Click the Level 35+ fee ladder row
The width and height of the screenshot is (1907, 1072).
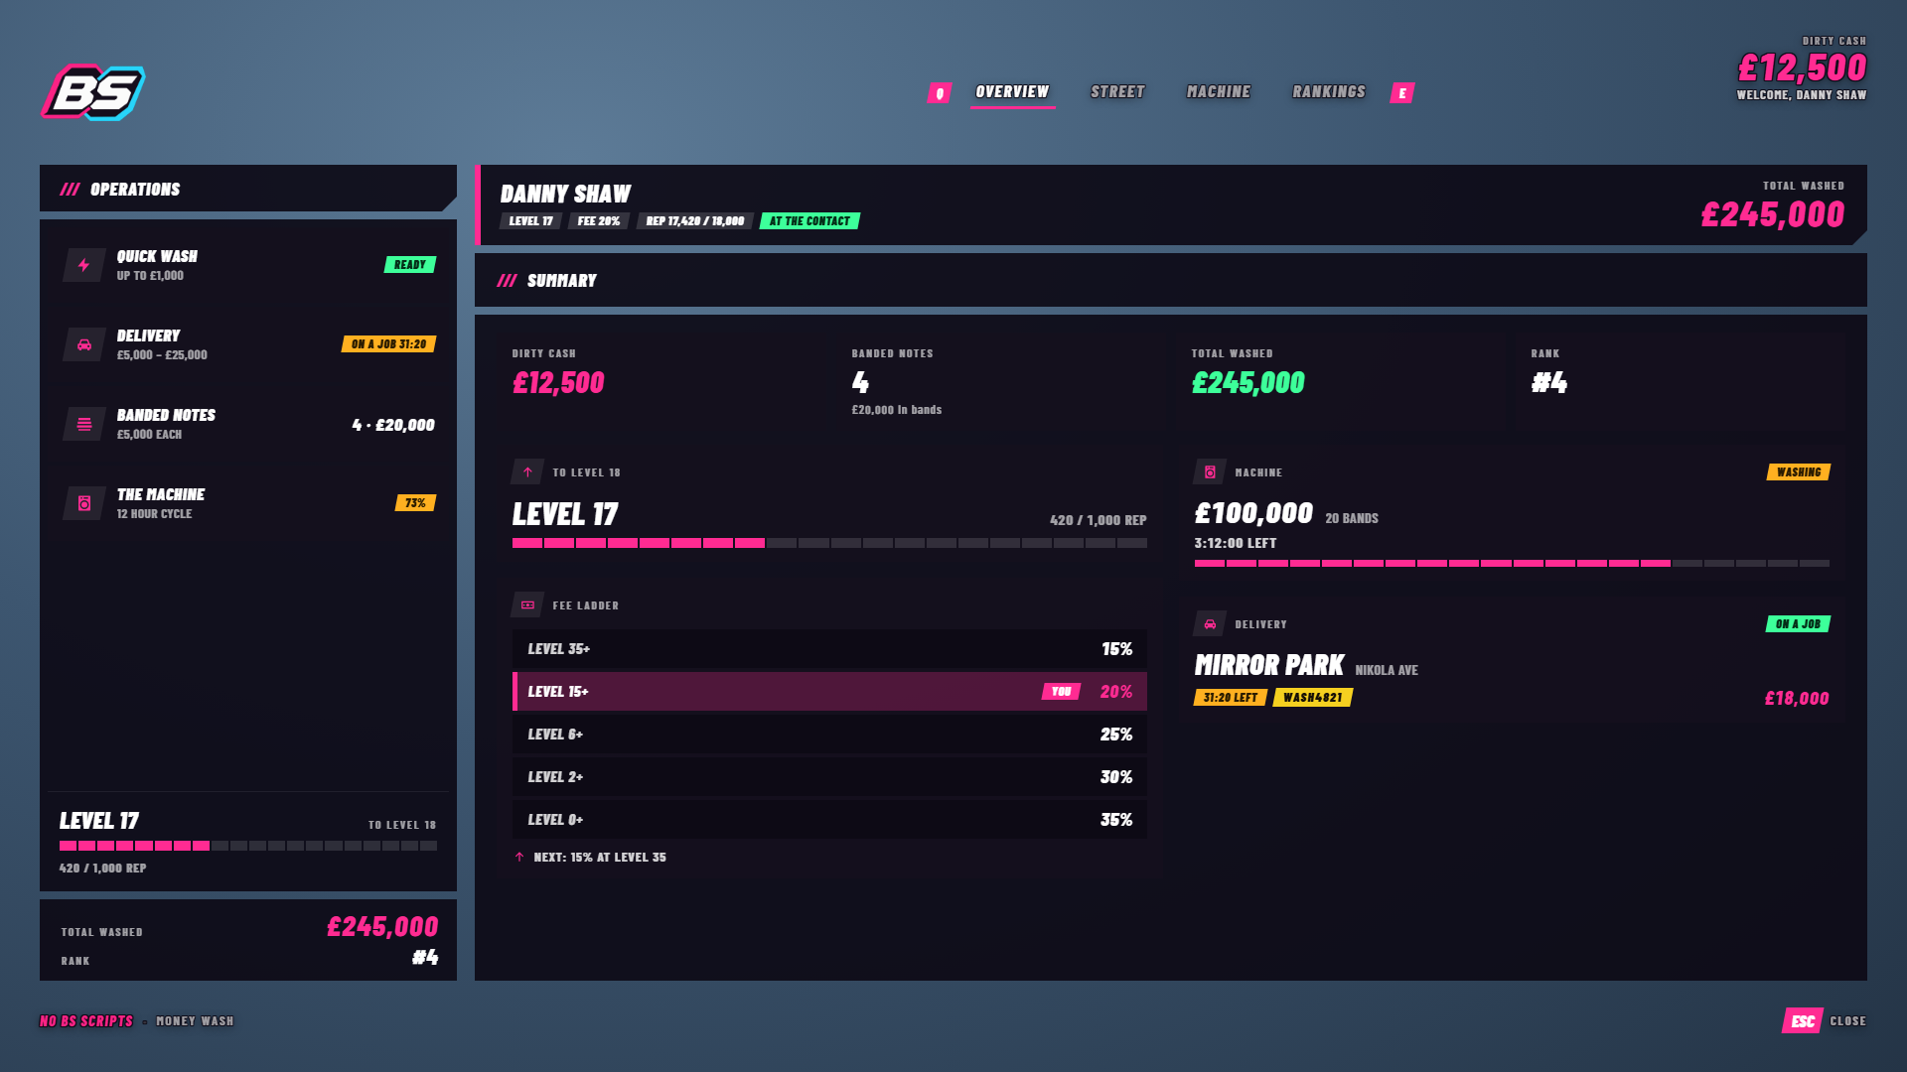(x=829, y=648)
